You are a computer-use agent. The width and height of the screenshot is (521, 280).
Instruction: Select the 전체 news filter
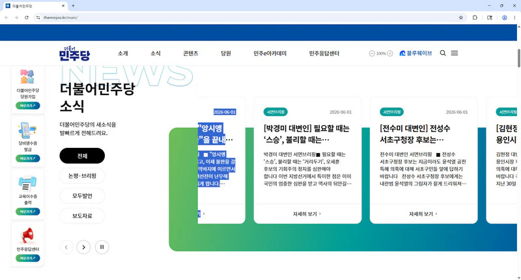(82, 156)
